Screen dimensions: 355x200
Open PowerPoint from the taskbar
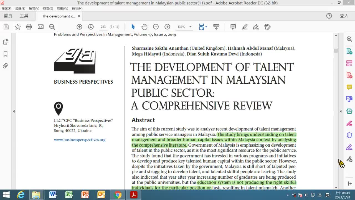click(x=85, y=195)
